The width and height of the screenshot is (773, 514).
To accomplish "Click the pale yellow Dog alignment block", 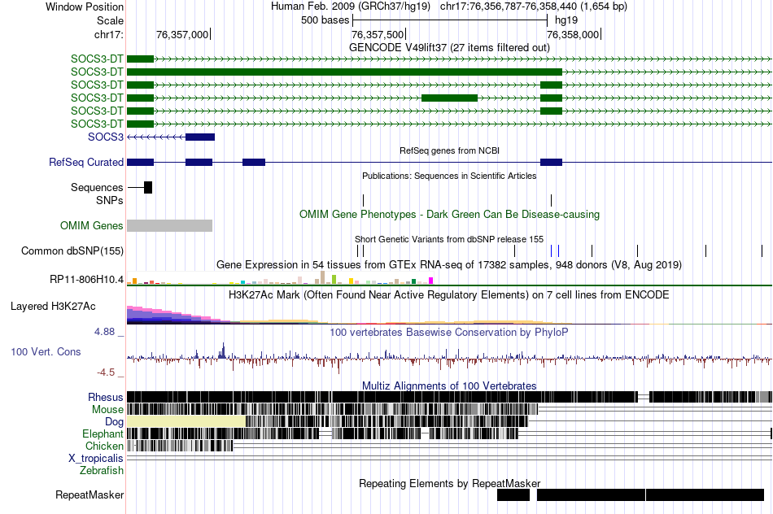I will click(186, 421).
